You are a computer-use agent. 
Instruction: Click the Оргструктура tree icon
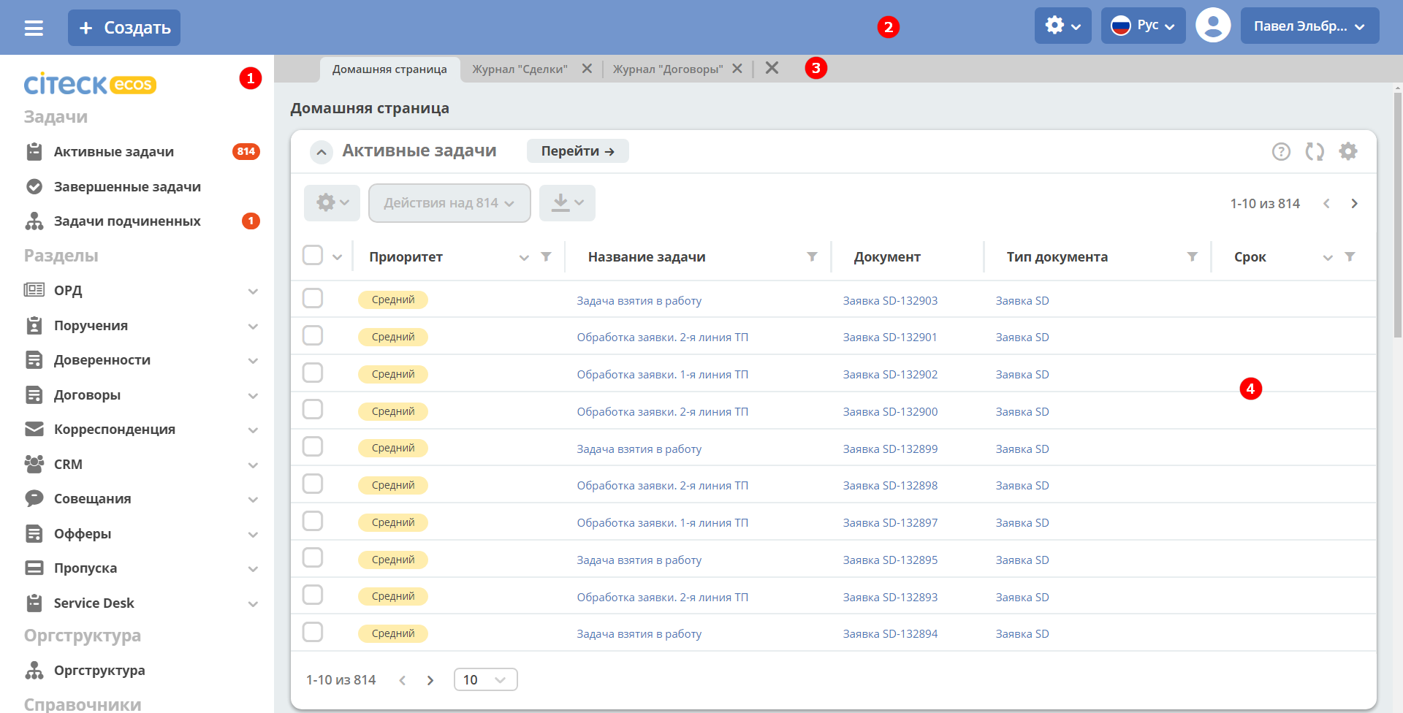click(34, 670)
